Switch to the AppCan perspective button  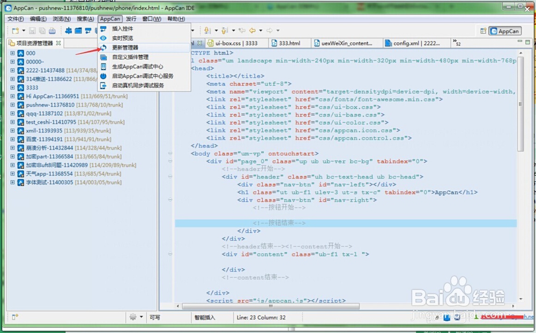point(505,31)
